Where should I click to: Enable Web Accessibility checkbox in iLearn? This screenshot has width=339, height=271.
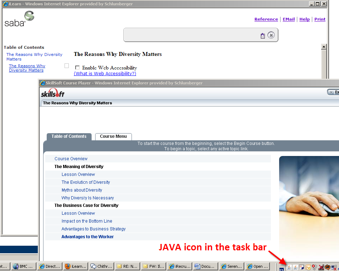77,68
